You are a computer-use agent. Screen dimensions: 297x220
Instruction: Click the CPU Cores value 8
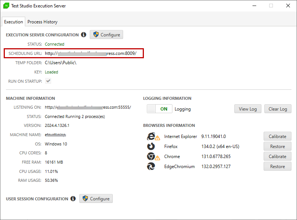(x=46, y=153)
